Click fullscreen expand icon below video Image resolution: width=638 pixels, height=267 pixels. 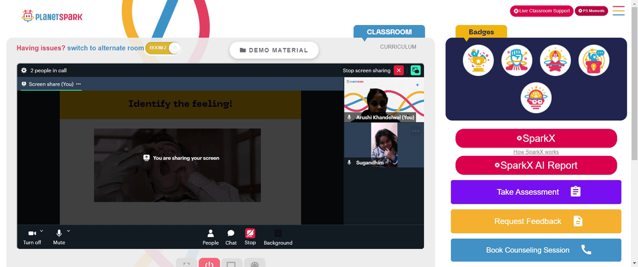click(186, 263)
